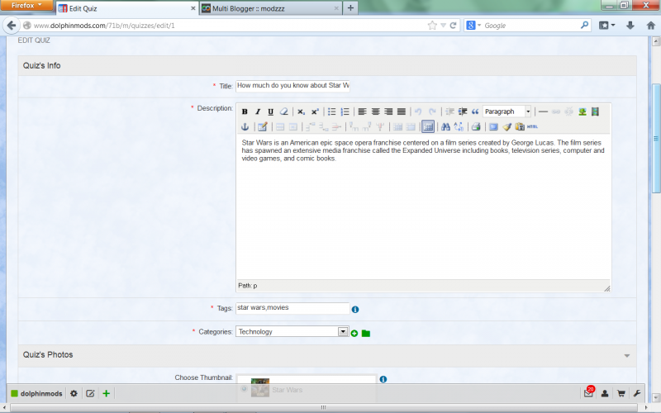Print the editor content
This screenshot has width=661, height=413.
coord(476,126)
